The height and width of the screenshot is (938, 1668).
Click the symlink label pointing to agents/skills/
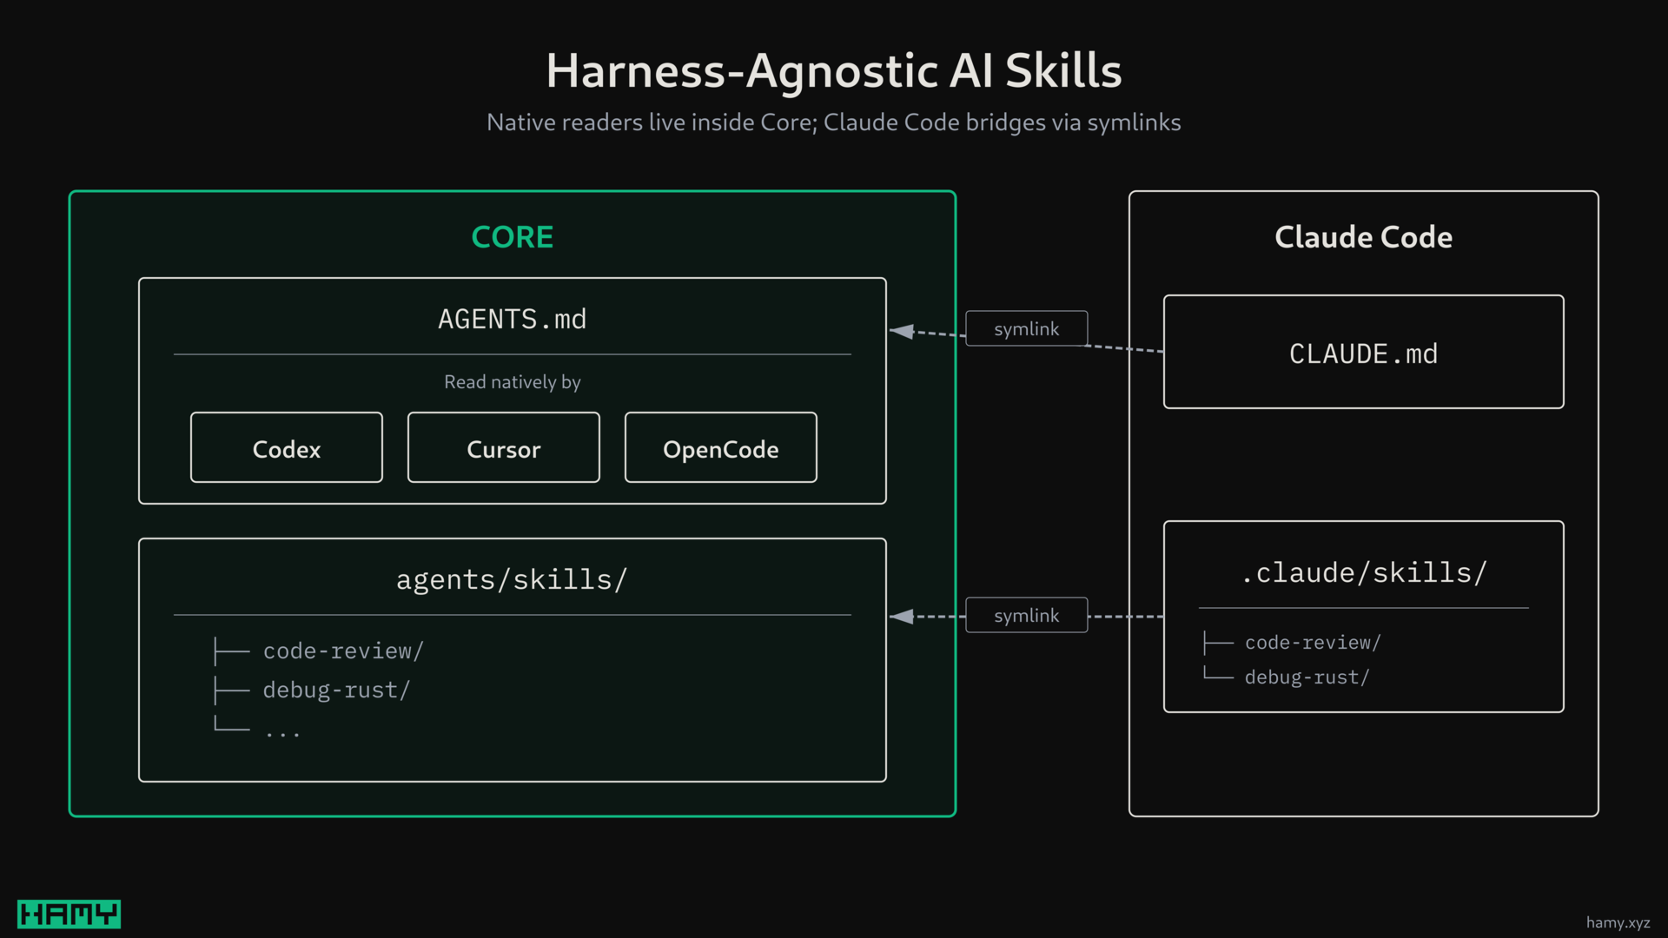point(1027,615)
